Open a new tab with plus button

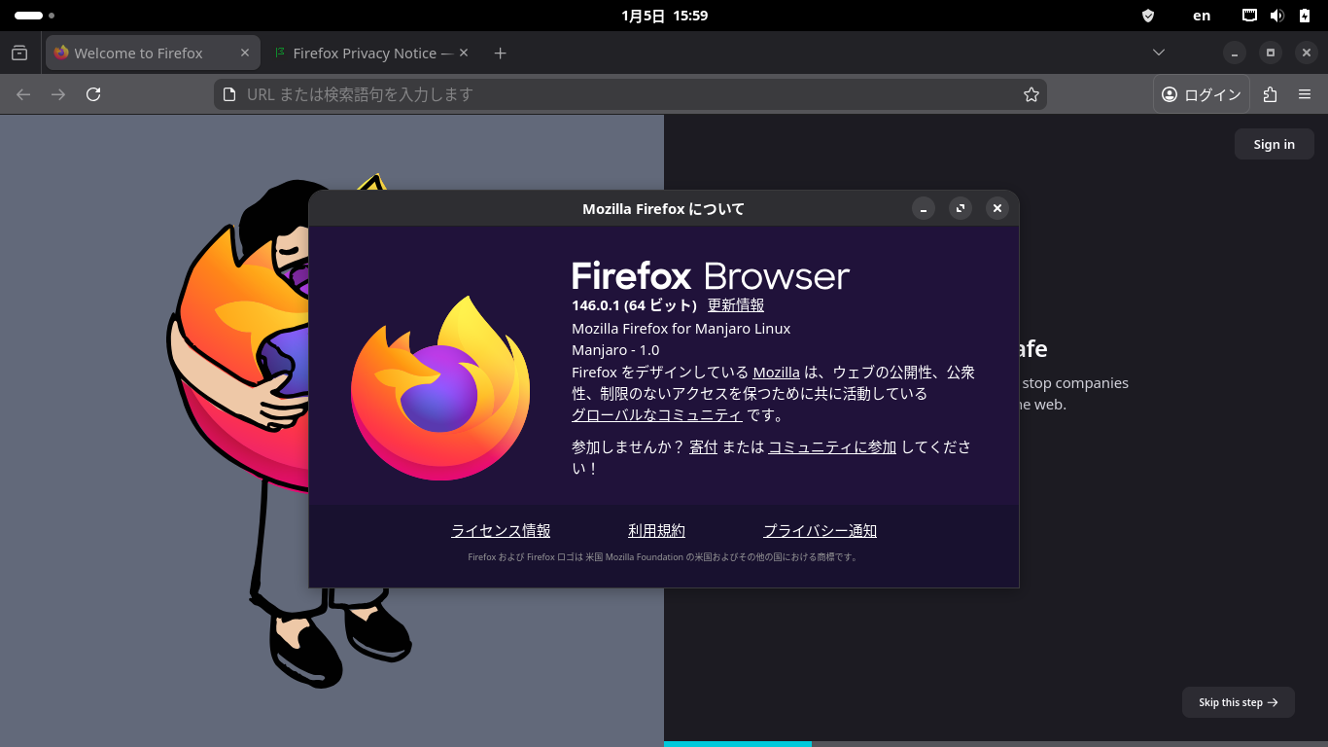pyautogui.click(x=500, y=53)
